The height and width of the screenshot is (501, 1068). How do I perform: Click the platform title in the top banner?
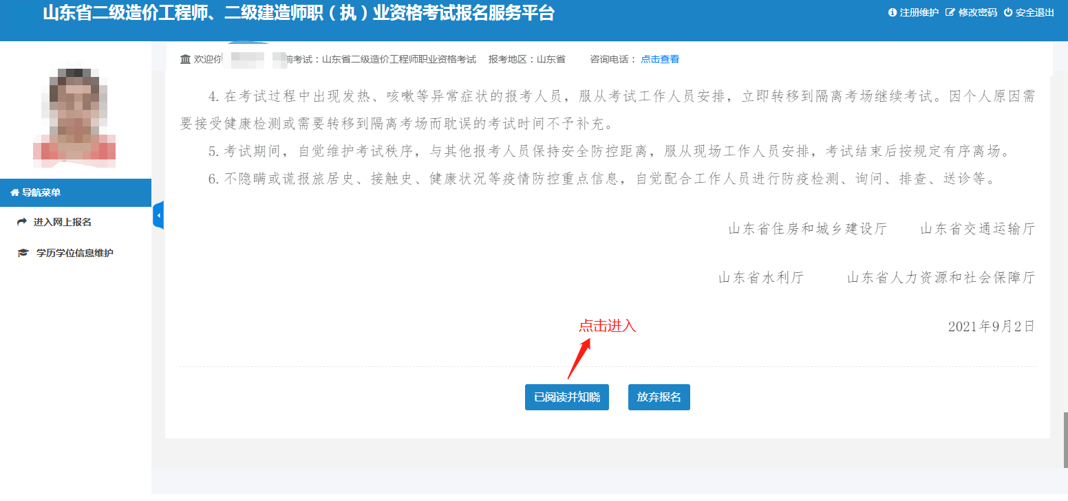pos(298,13)
